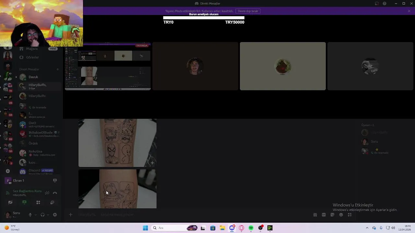Toggle the camera in voice panel
The width and height of the screenshot is (415, 233).
10,202
